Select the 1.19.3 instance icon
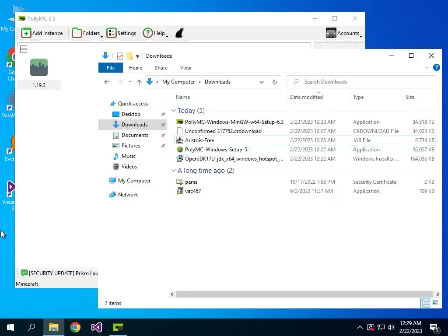Screen dimensions: 448x336 pos(39,67)
